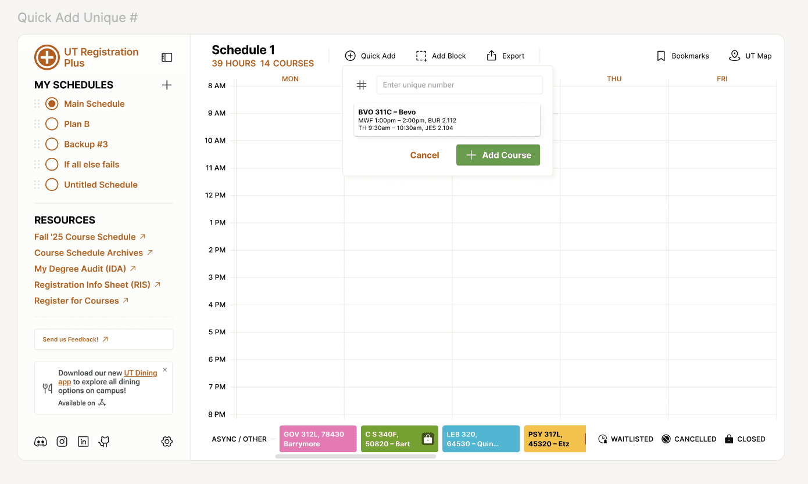
Task: Click the Quick Add toolbar button
Action: point(370,56)
